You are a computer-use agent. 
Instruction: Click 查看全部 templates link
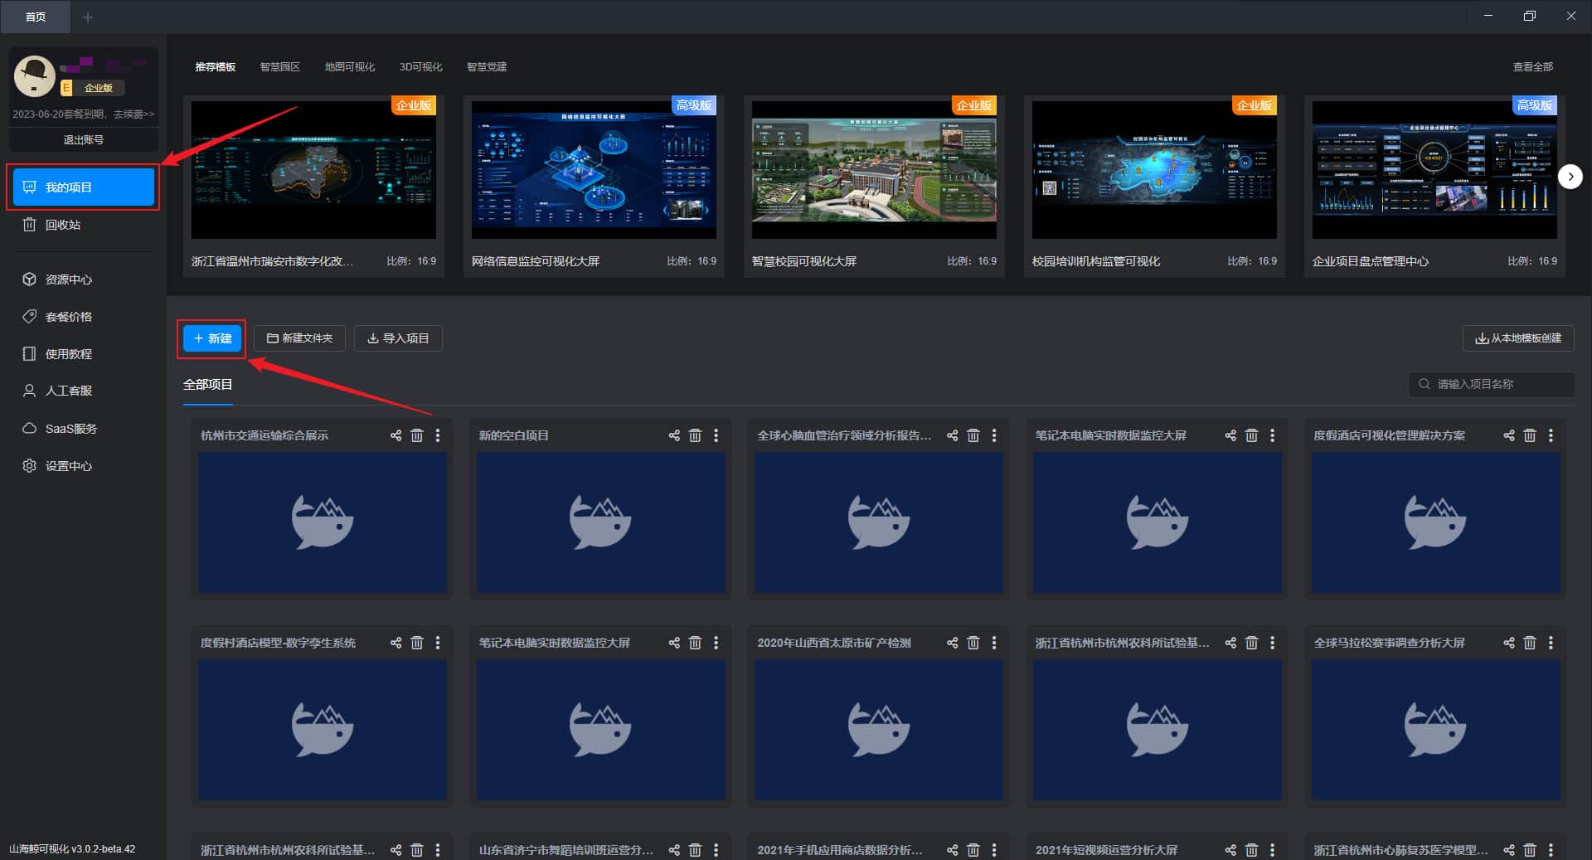pos(1533,67)
